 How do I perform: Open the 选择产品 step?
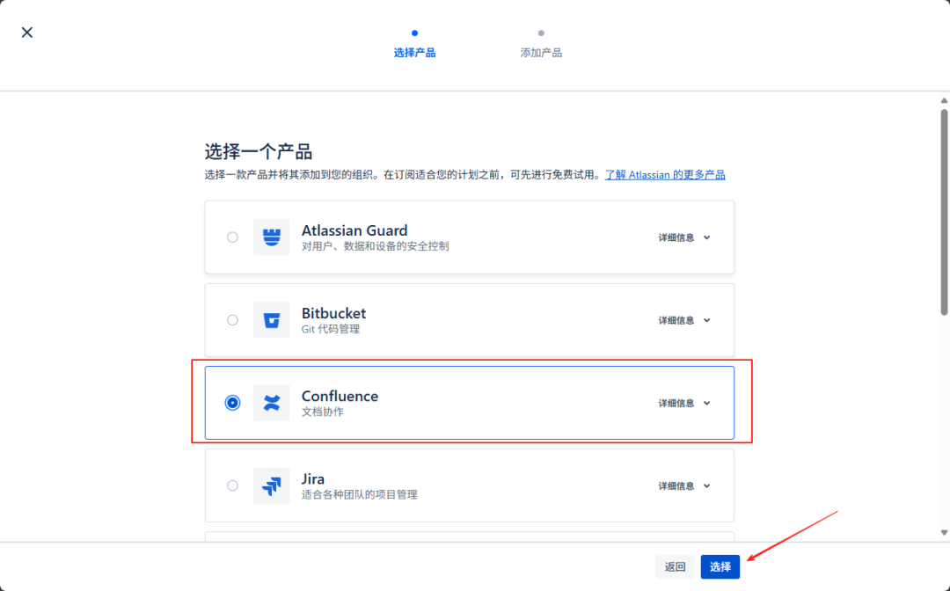coord(414,51)
